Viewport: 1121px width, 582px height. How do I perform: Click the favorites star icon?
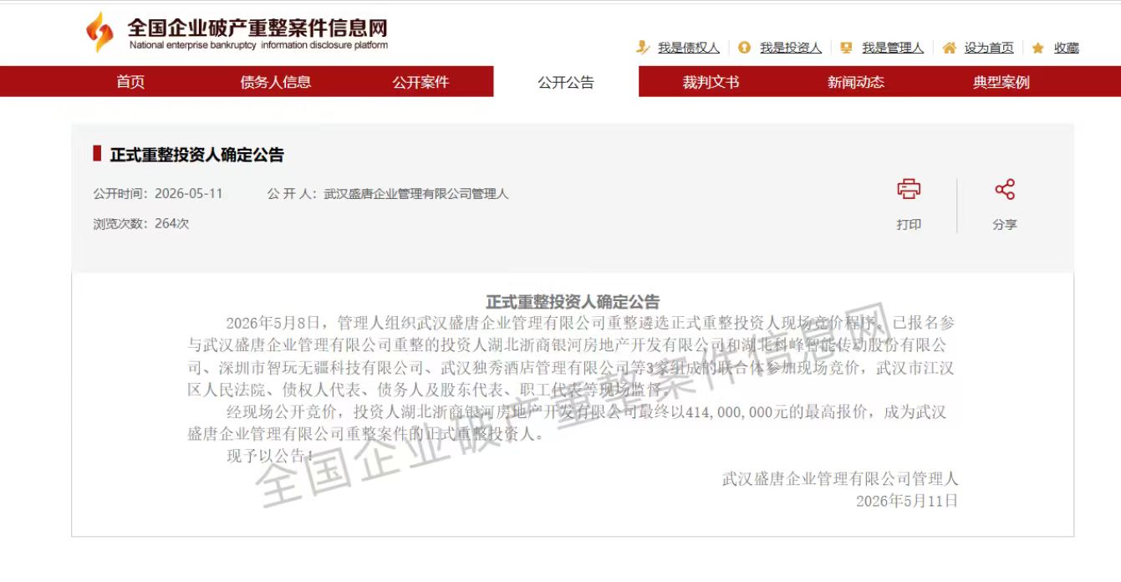[1038, 48]
